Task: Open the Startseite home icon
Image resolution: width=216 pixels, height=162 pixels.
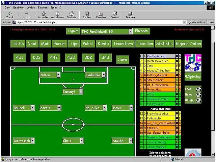Action: click(x=72, y=13)
